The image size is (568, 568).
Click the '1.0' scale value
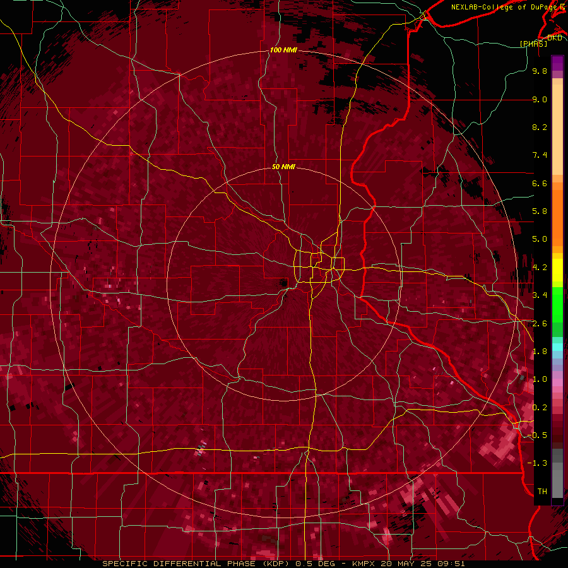point(540,379)
